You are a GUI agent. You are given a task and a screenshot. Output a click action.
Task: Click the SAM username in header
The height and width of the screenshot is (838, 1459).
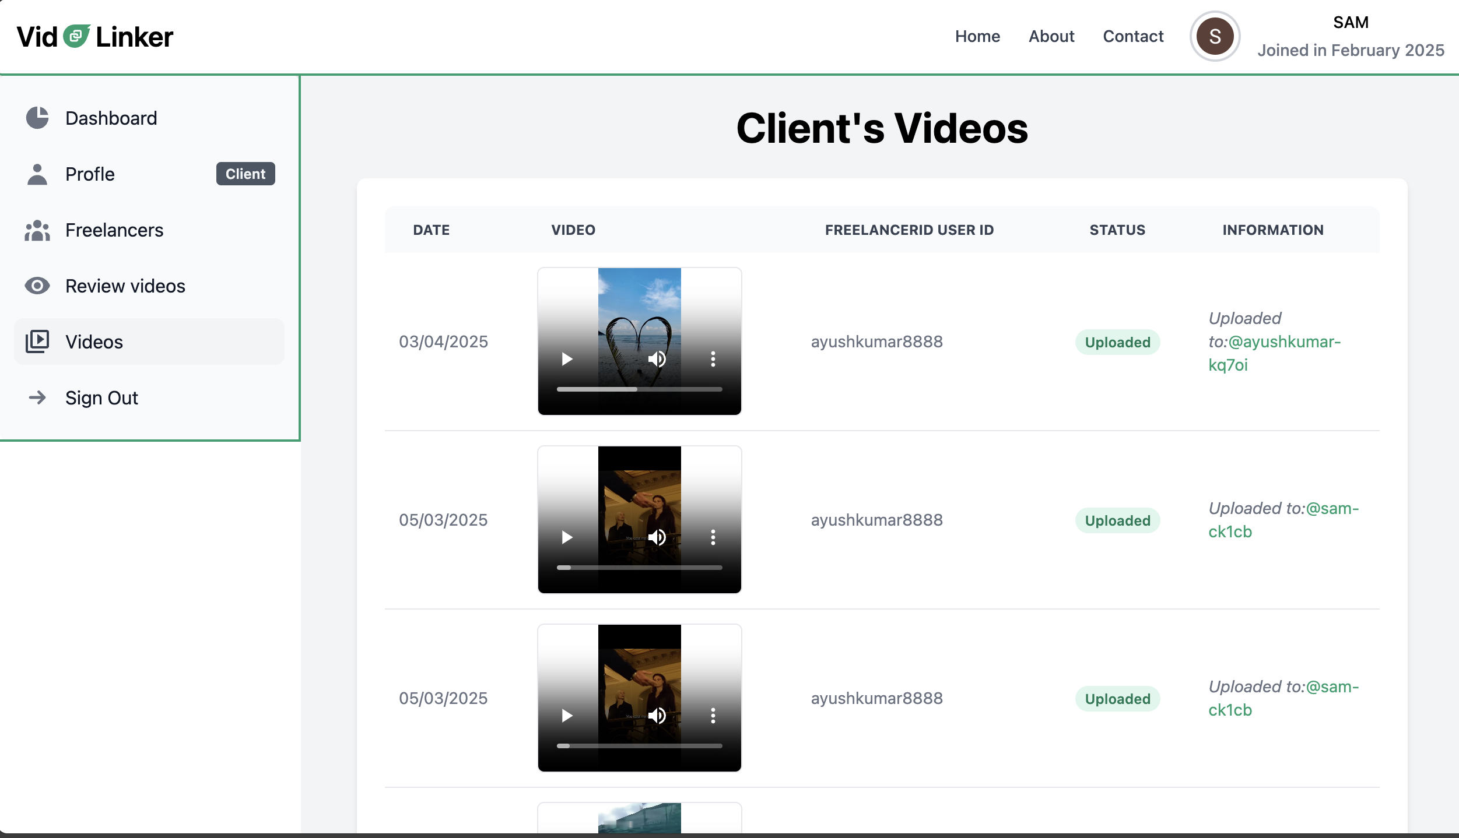click(1351, 22)
